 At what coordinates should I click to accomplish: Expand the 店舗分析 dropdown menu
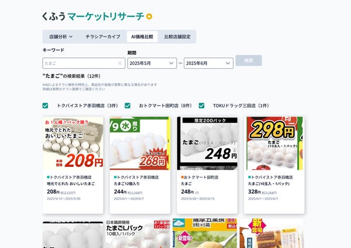pos(61,37)
